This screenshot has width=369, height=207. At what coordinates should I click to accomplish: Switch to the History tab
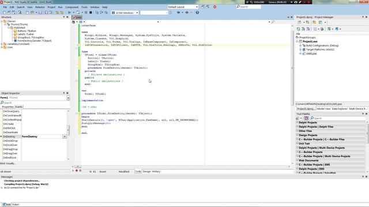(x=156, y=171)
